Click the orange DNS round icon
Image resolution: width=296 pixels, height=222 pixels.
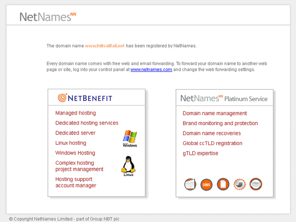coord(206,185)
